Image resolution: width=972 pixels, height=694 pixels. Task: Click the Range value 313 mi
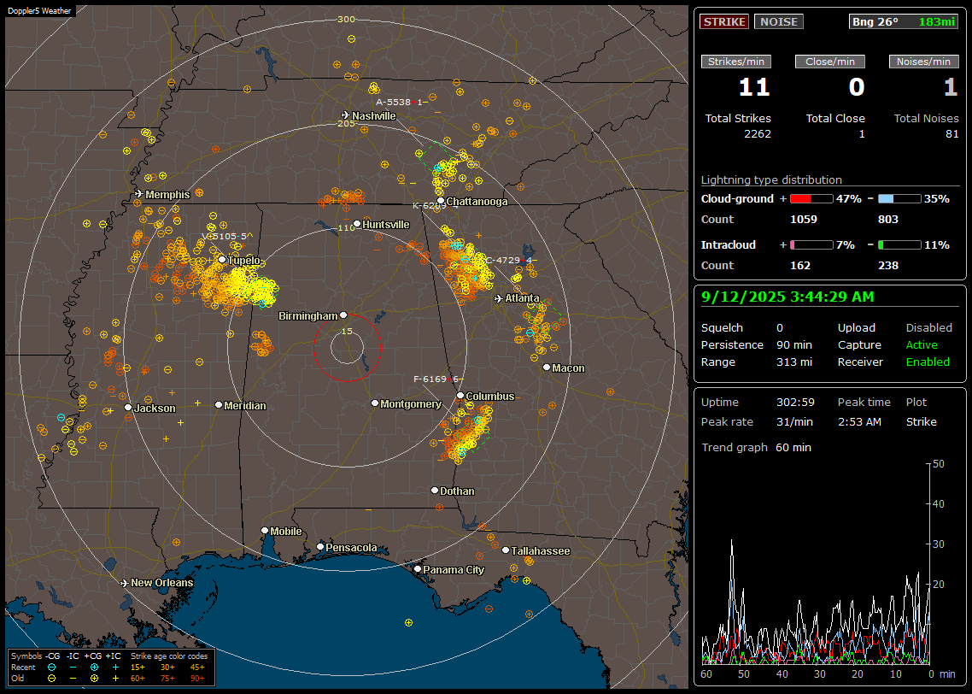(x=794, y=362)
